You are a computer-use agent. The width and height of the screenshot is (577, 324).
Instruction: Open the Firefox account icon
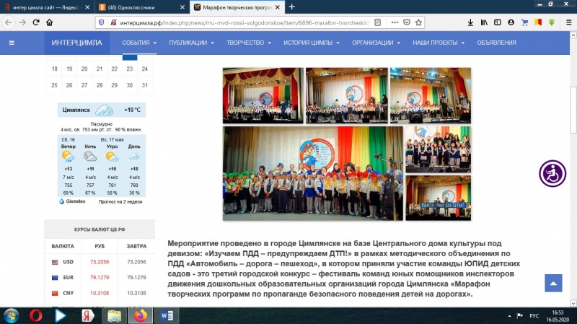(x=511, y=22)
